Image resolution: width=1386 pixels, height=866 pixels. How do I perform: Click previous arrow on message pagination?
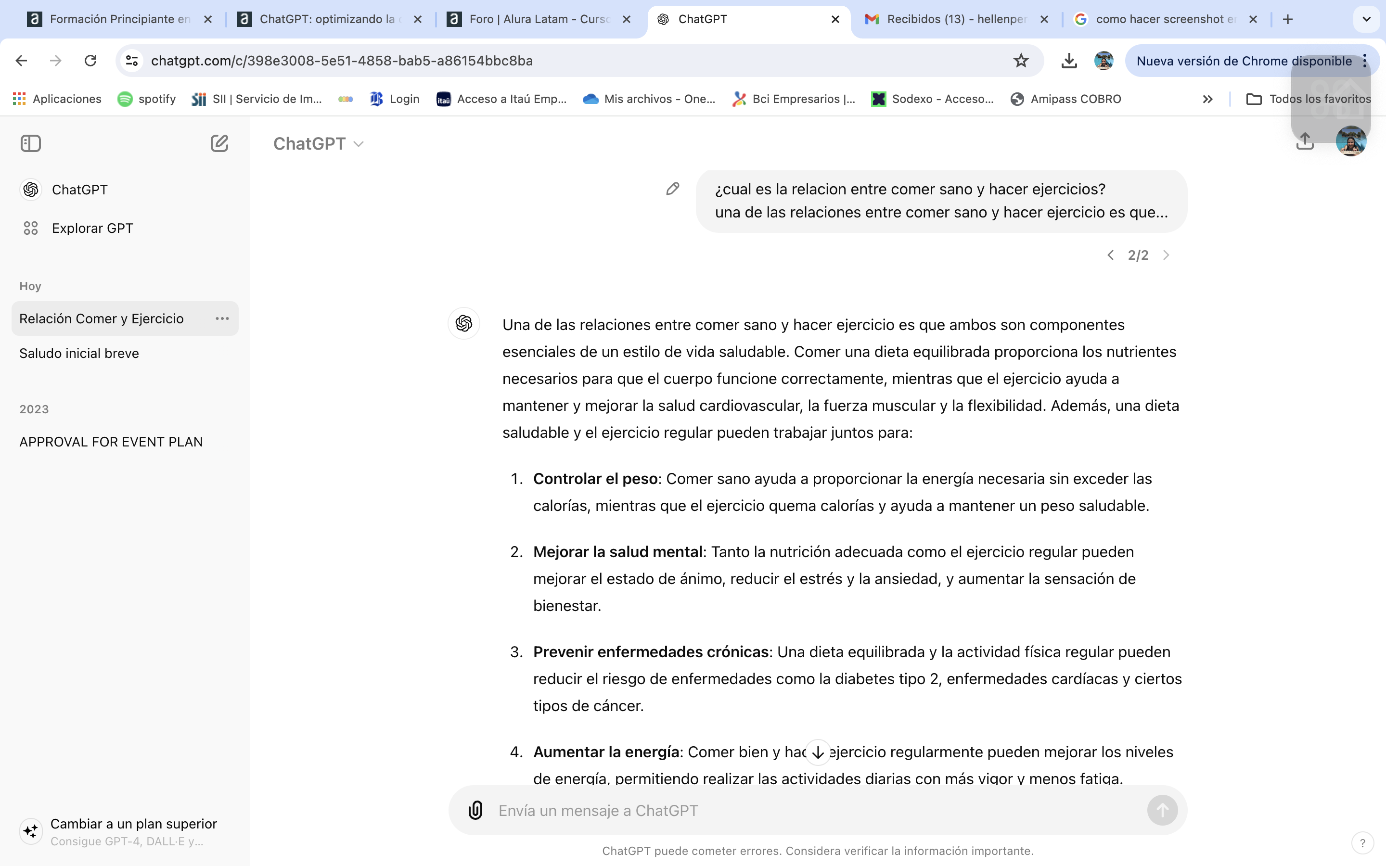point(1111,255)
